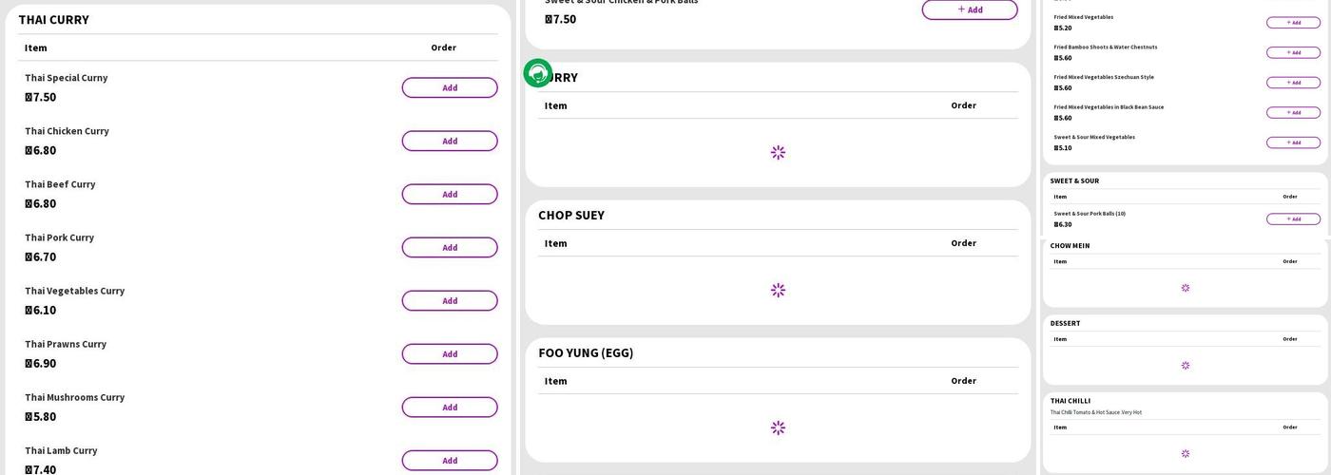Add Fried Mixed Vegetables to order
The width and height of the screenshot is (1331, 475).
[x=1293, y=22]
